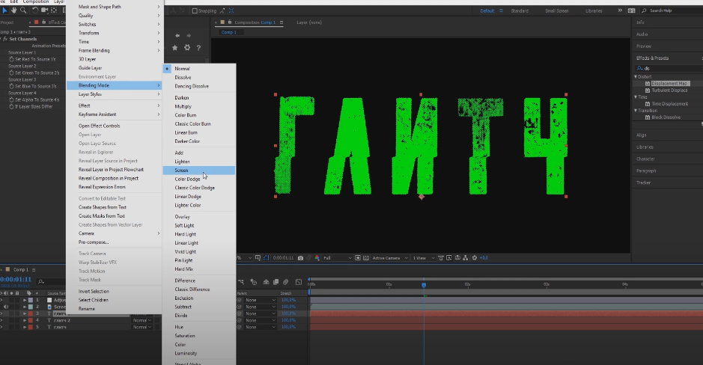This screenshot has height=365, width=703.
Task: Open the Tracker panel
Action: click(643, 182)
